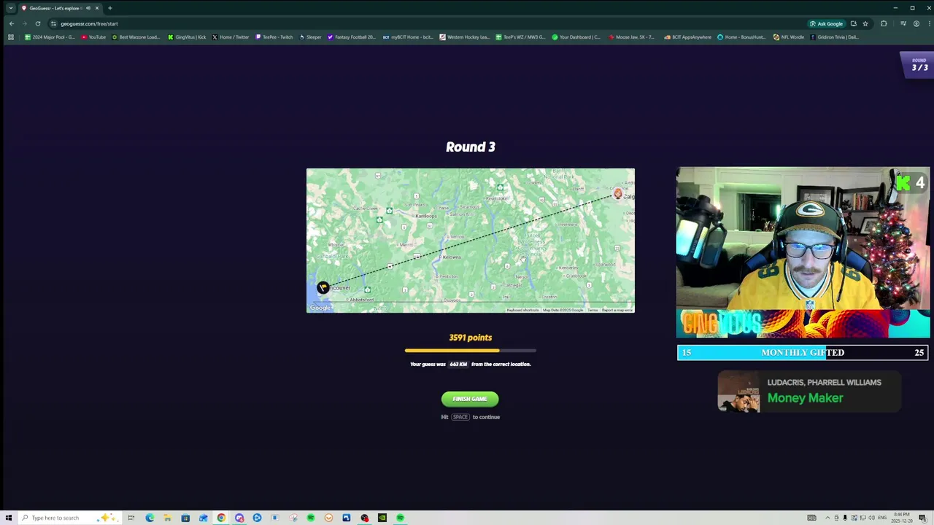This screenshot has height=525, width=934.
Task: Open the Your Dashboard bookmark
Action: click(576, 37)
